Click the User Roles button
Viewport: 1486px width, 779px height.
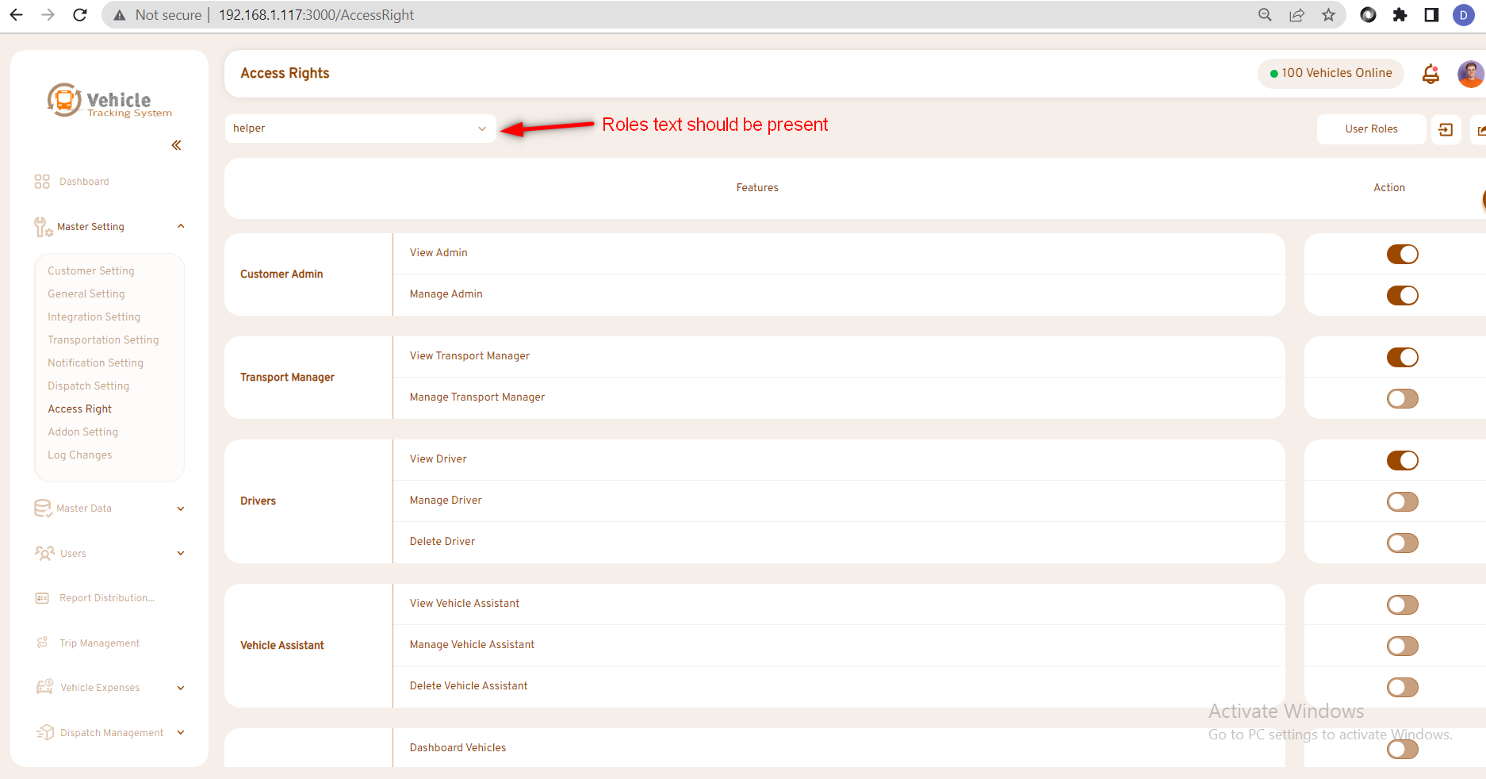(x=1371, y=129)
